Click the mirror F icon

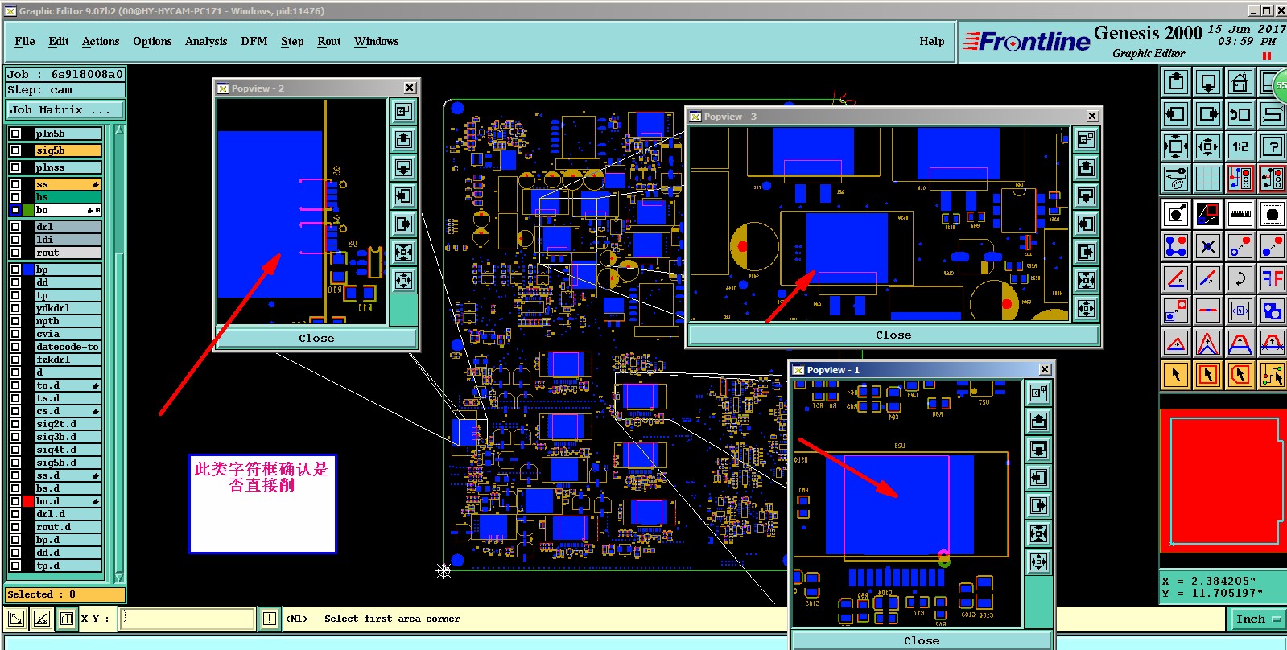(x=1273, y=278)
